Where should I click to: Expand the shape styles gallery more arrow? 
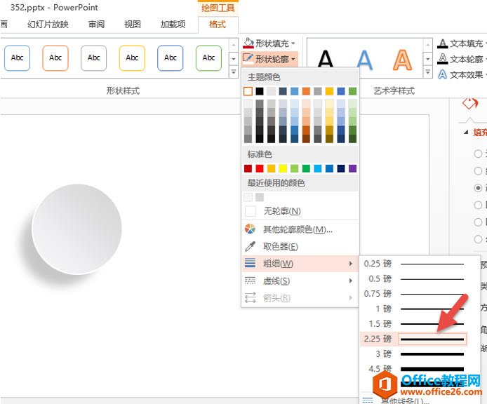coord(234,72)
